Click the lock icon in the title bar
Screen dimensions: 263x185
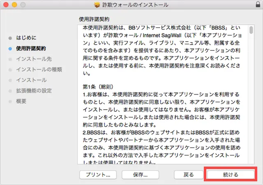coord(258,5)
